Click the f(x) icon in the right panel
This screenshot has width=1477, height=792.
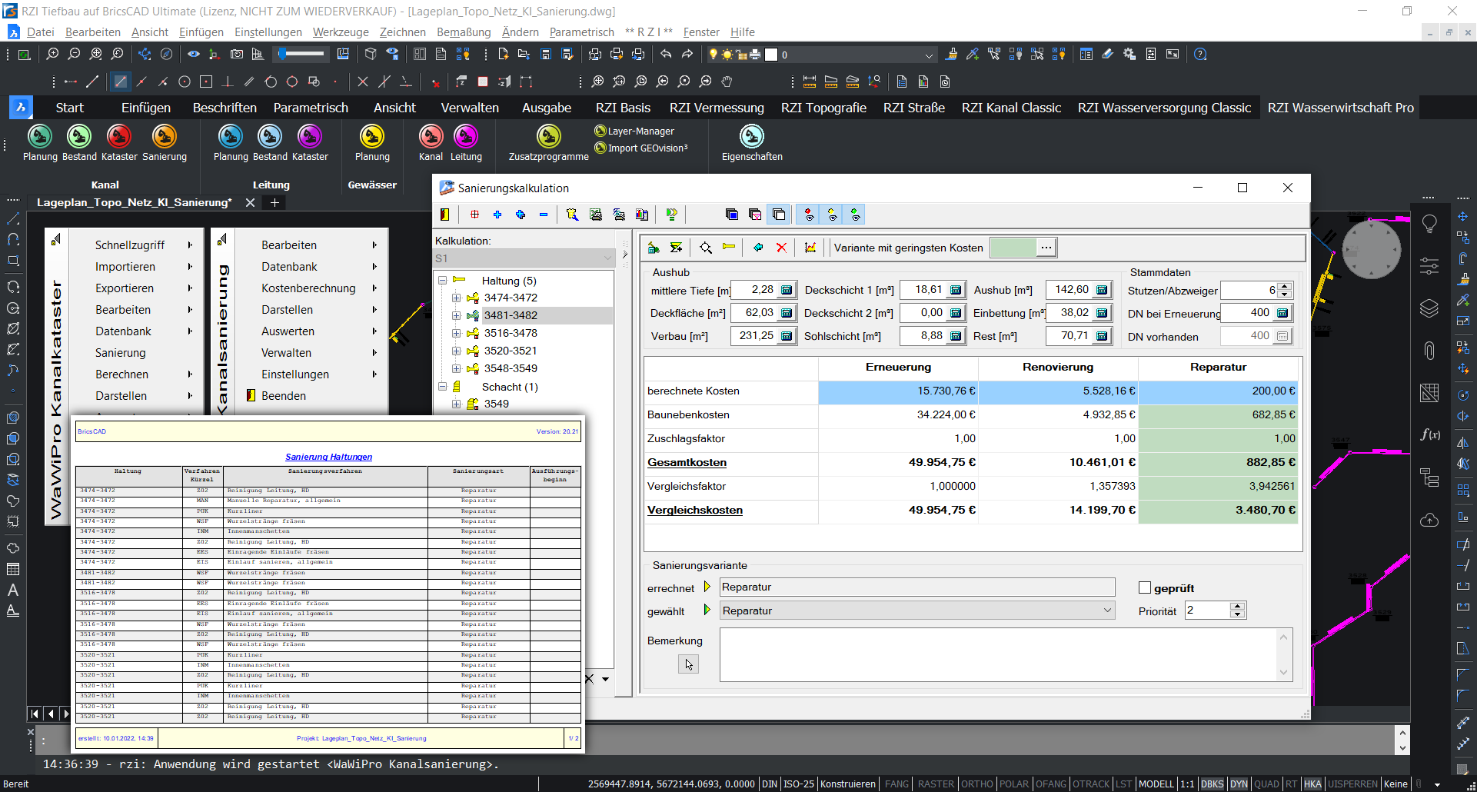pos(1429,434)
